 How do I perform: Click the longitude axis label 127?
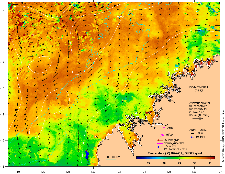pos(219,171)
